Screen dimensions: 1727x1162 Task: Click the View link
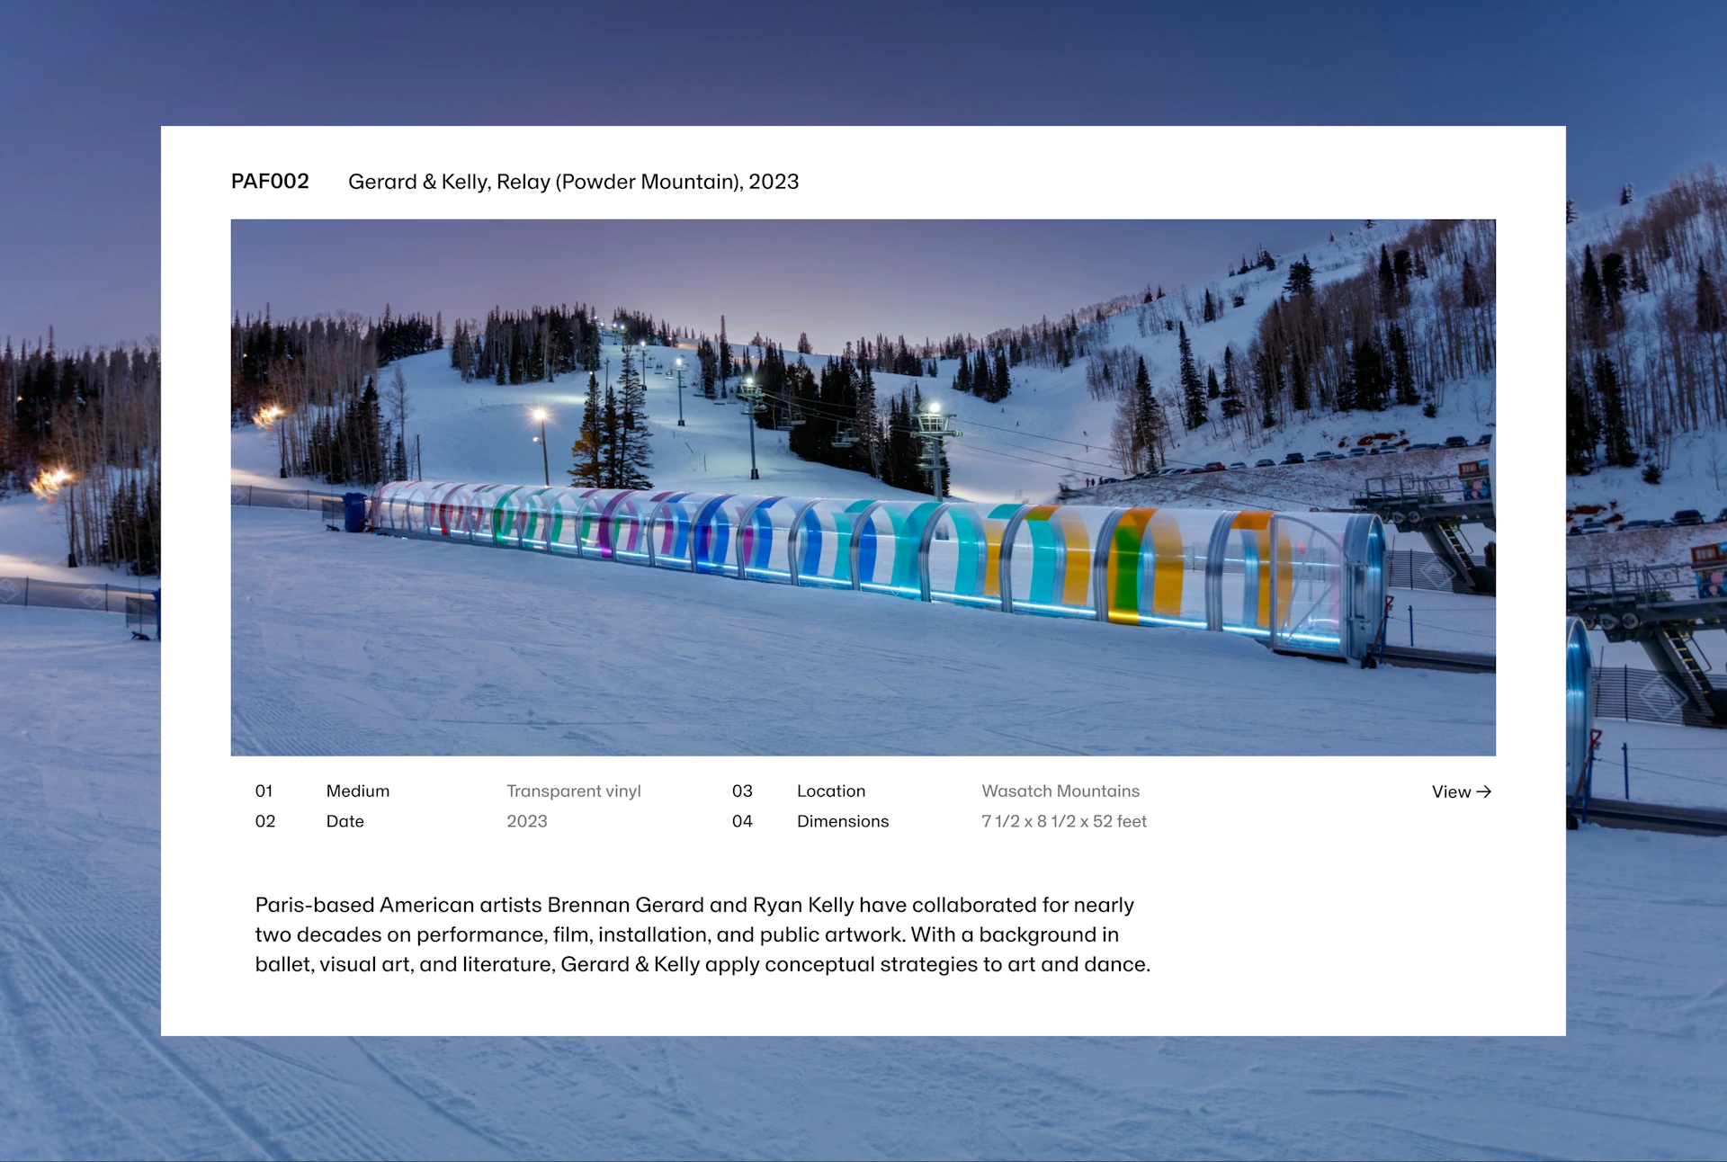(1451, 791)
